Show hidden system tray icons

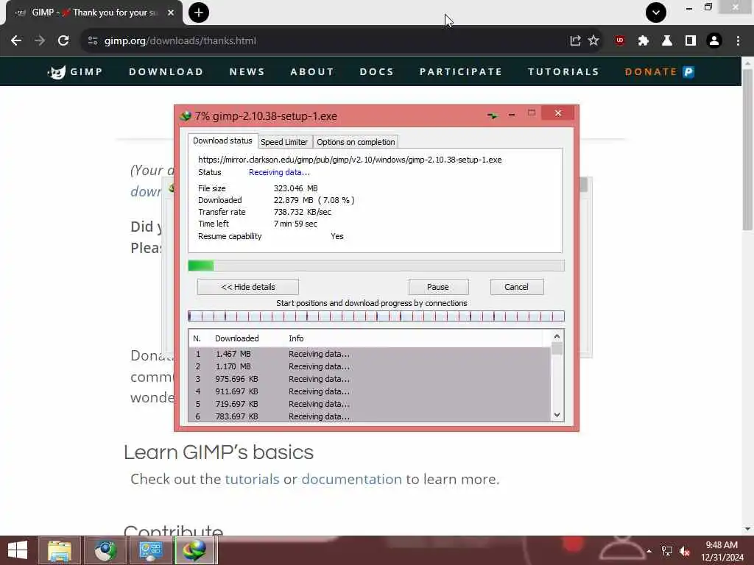click(649, 551)
